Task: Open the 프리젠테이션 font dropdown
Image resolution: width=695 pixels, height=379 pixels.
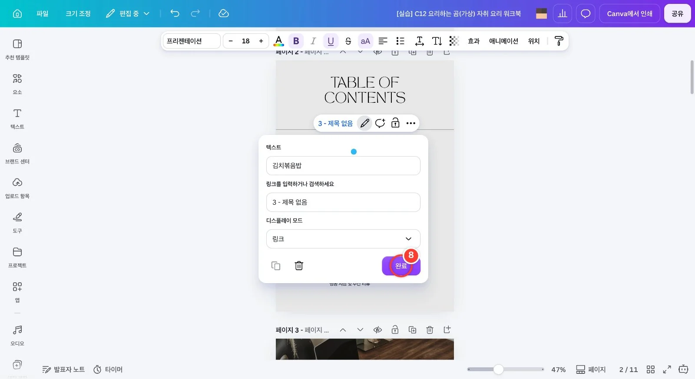Action: click(192, 41)
